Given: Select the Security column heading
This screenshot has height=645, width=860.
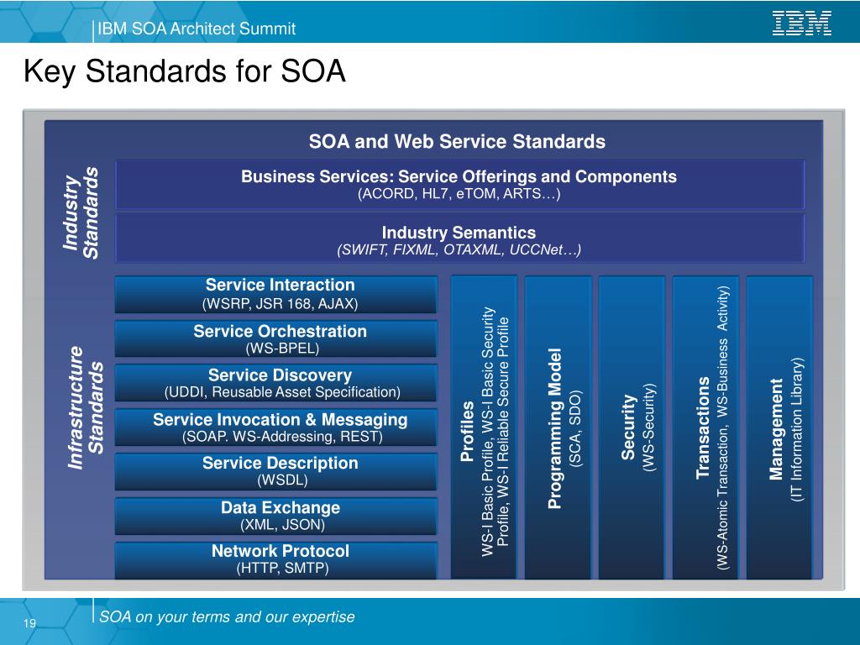Looking at the screenshot, I should (628, 427).
